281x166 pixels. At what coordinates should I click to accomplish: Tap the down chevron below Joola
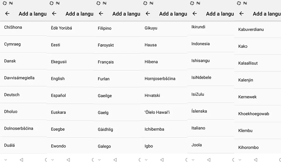(193, 160)
